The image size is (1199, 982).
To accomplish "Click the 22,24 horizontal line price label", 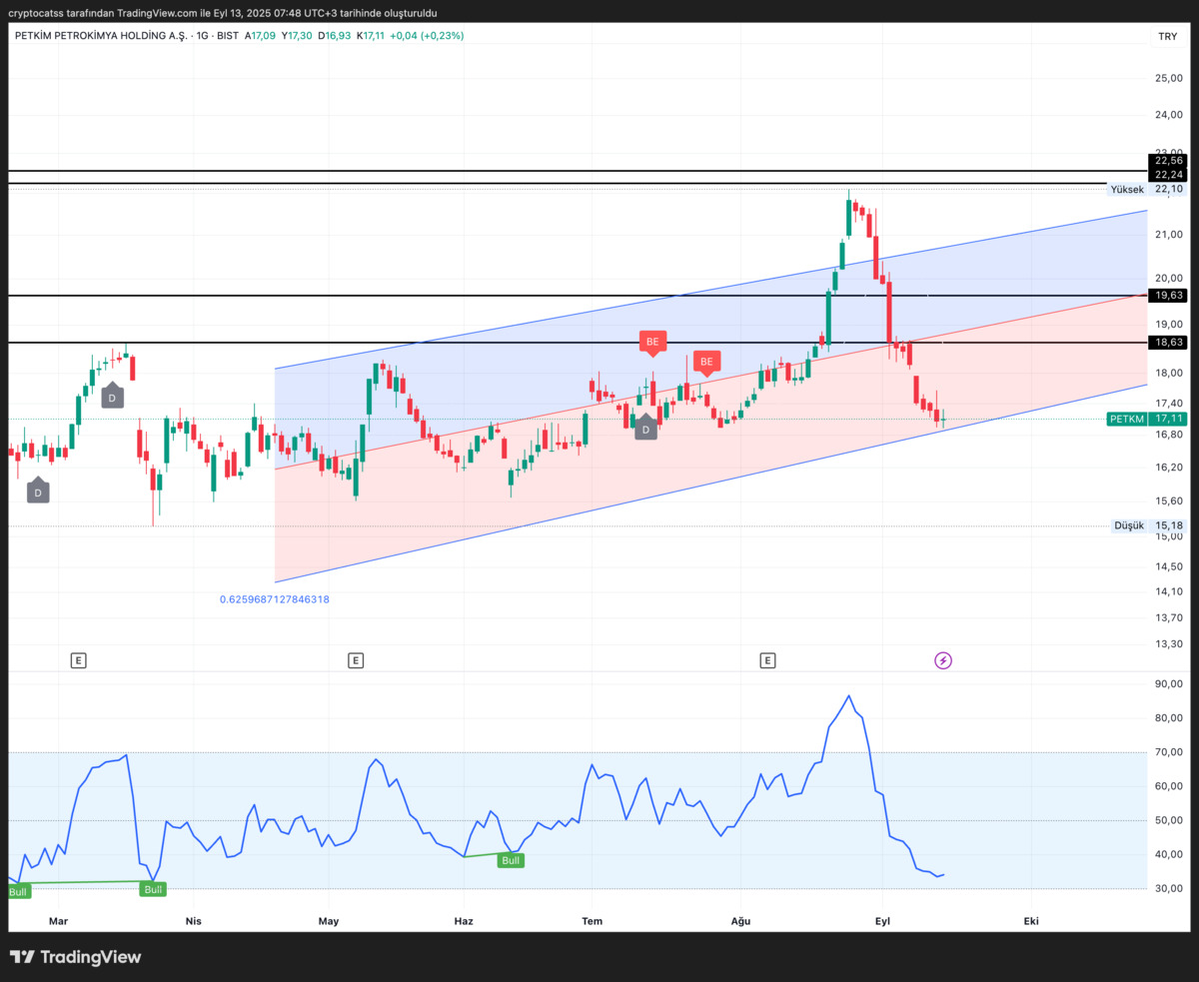I will tap(1168, 174).
